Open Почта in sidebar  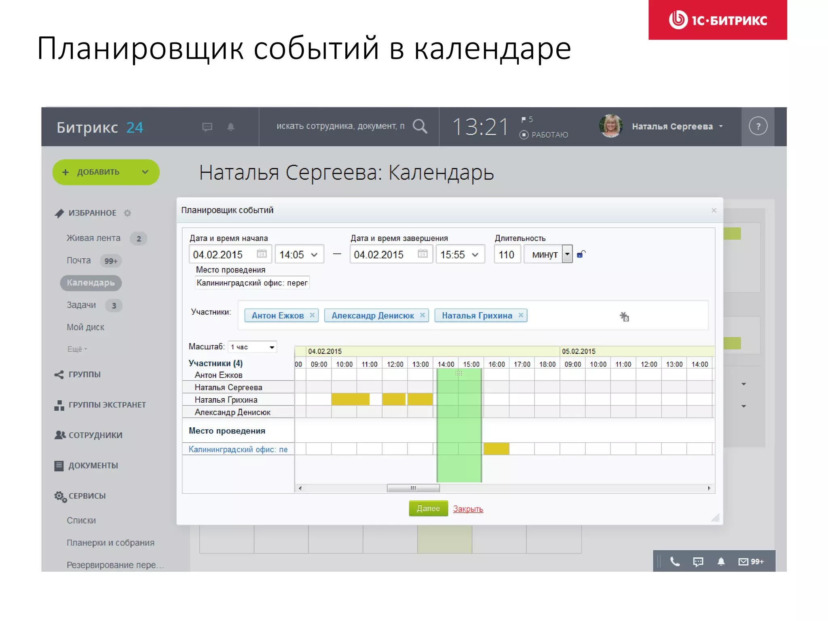tap(78, 260)
